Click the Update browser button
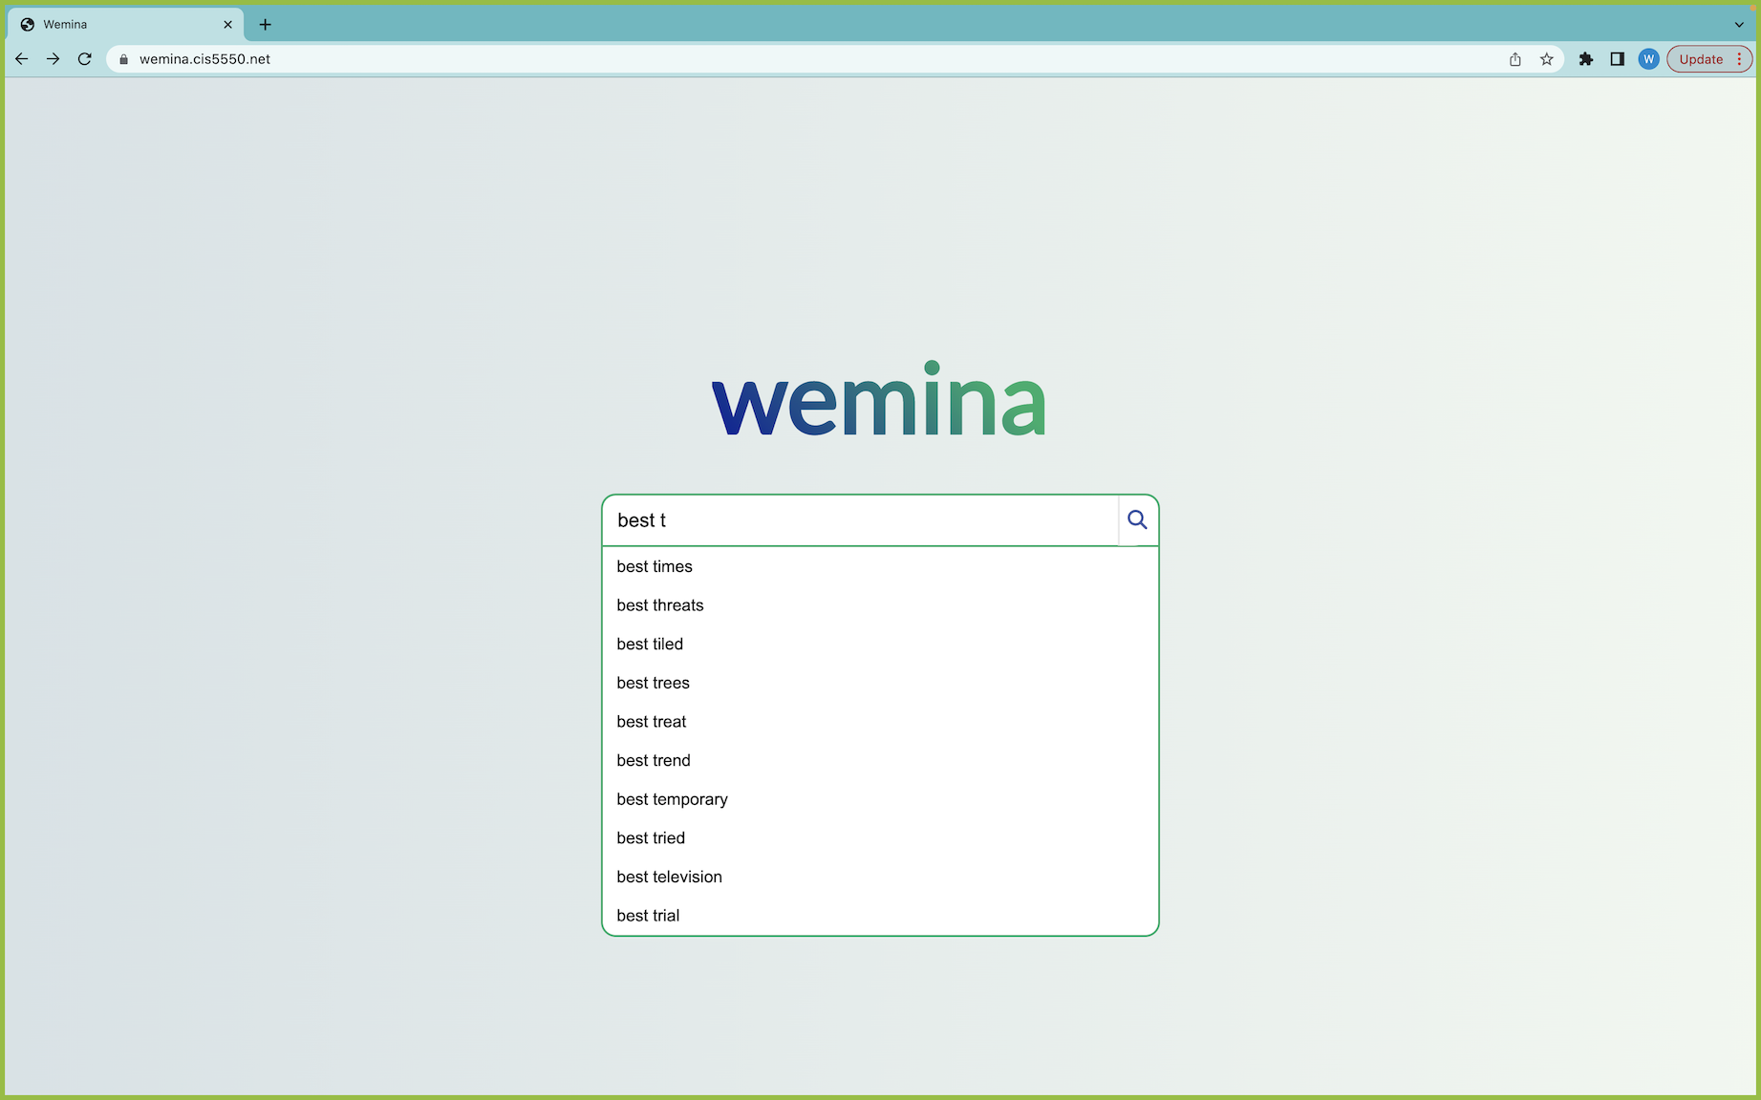 coord(1709,59)
